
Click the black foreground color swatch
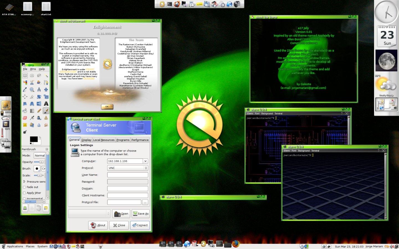click(x=34, y=139)
